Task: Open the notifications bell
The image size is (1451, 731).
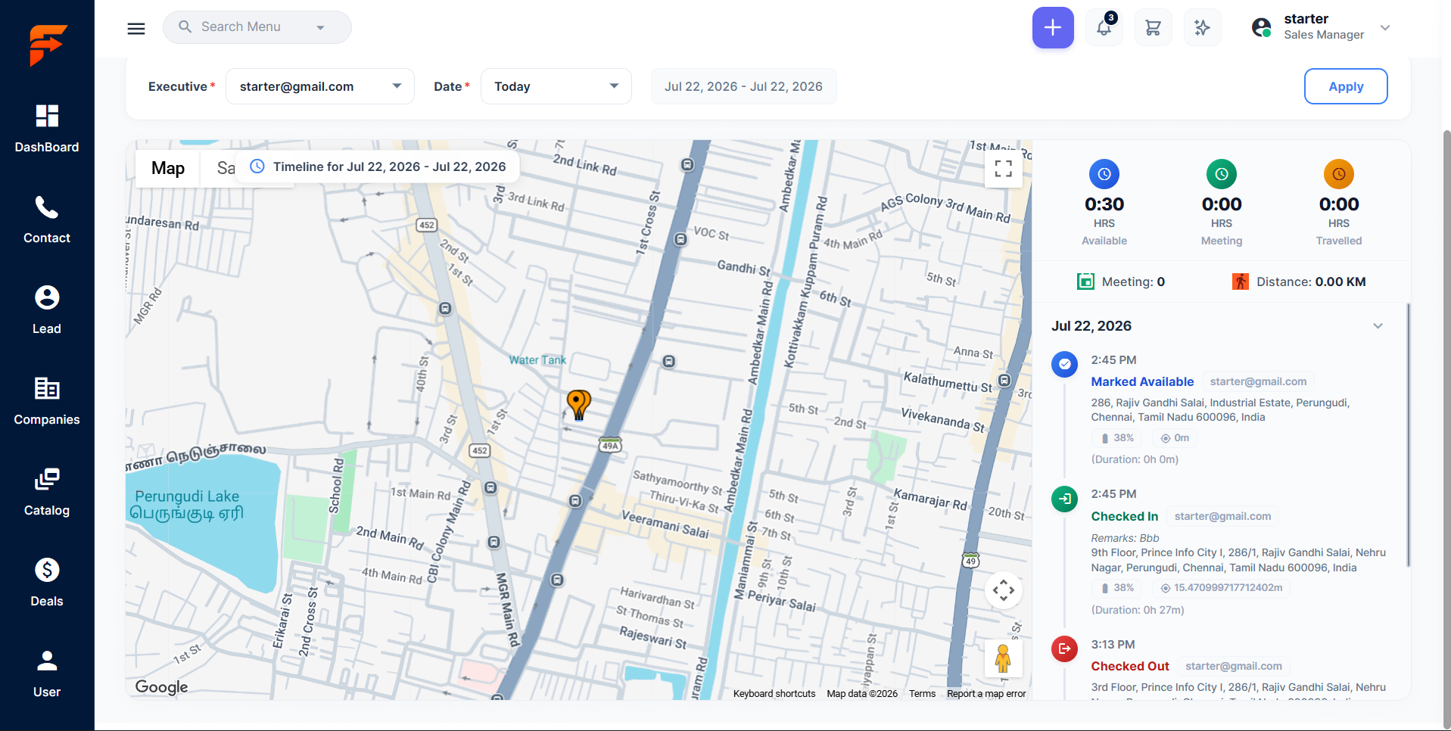Action: [1104, 28]
